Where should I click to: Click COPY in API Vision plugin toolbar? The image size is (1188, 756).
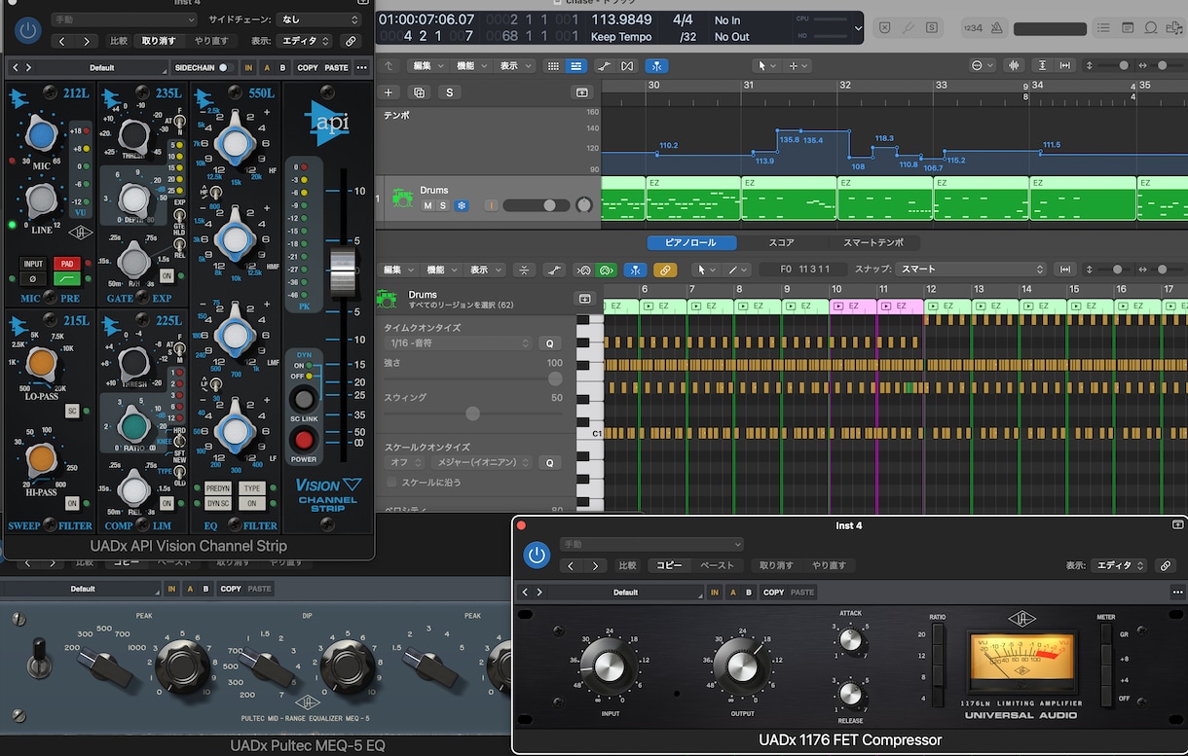[x=308, y=68]
